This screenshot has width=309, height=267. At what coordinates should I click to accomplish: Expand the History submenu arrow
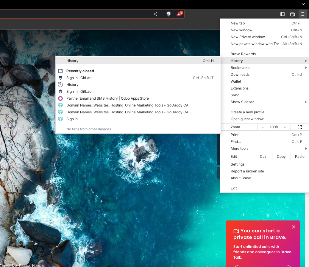306,61
